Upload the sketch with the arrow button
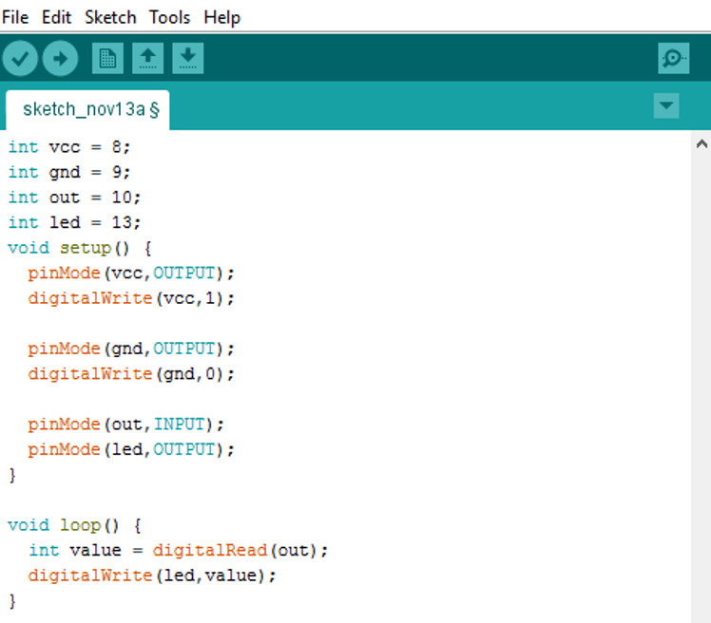 pyautogui.click(x=60, y=59)
